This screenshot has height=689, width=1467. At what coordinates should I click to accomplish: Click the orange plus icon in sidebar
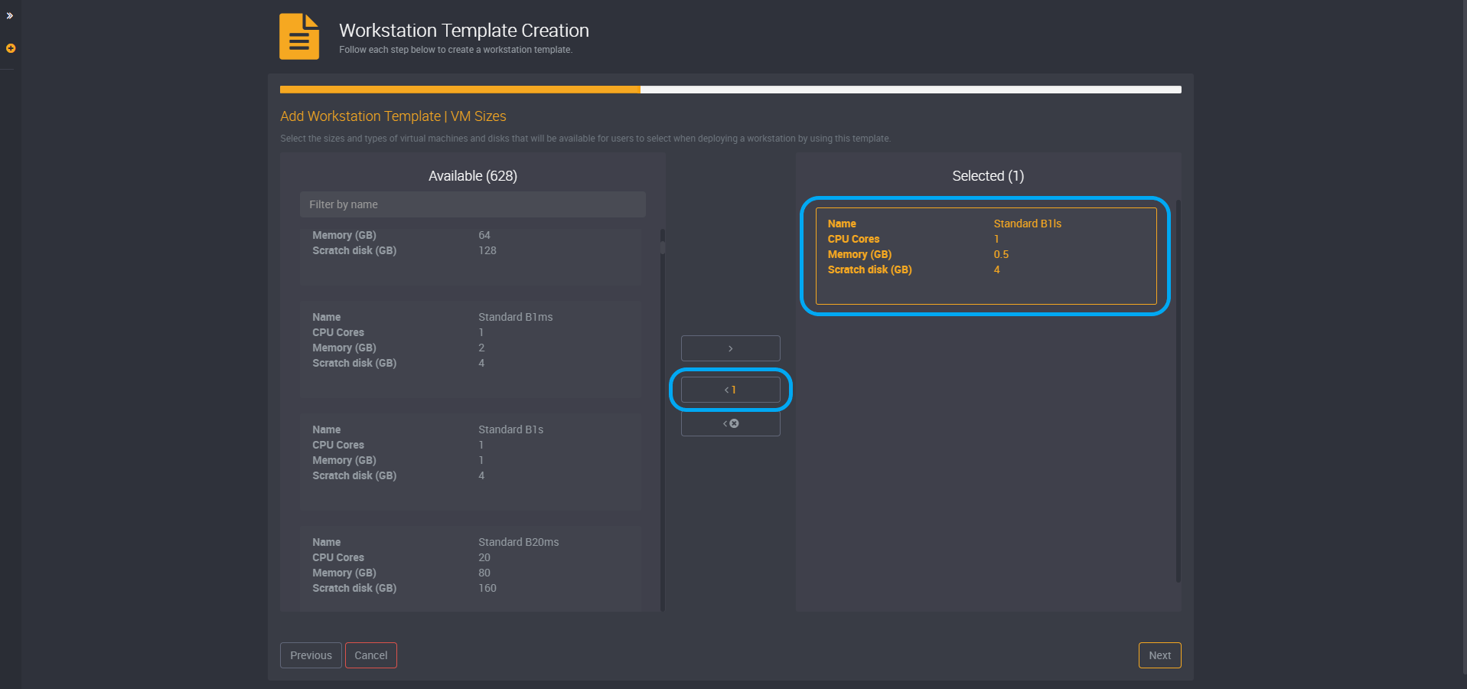coord(11,48)
